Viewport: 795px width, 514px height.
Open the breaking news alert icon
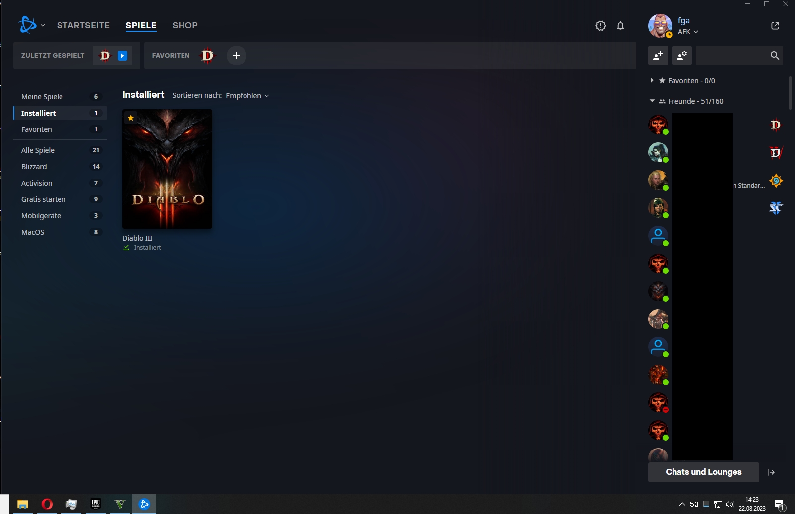pyautogui.click(x=601, y=26)
